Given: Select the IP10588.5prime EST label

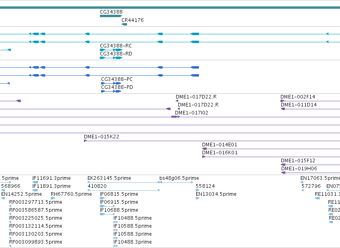Looking at the screenshot, I should pyautogui.click(x=133, y=226).
